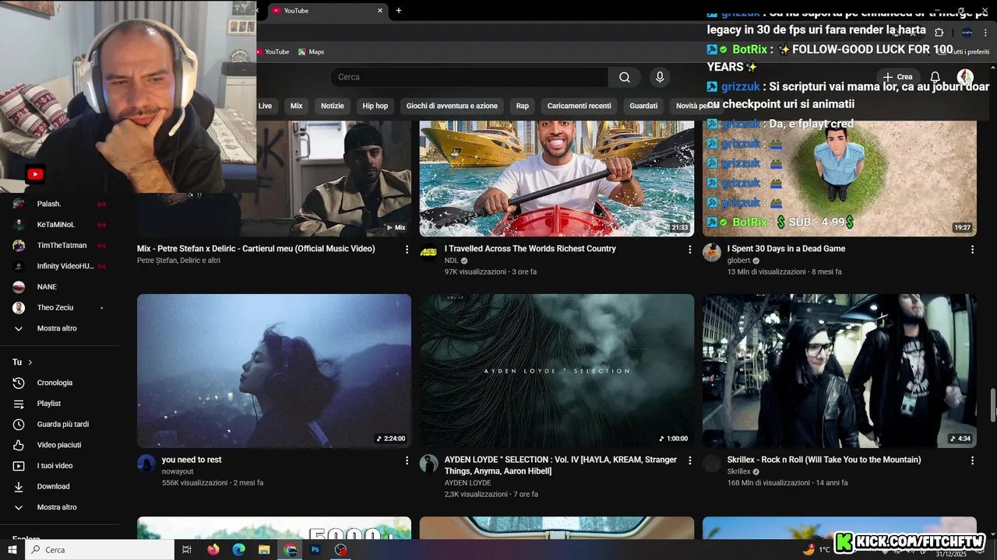
Task: Open Video piaciuti in sidebar
Action: click(x=59, y=445)
